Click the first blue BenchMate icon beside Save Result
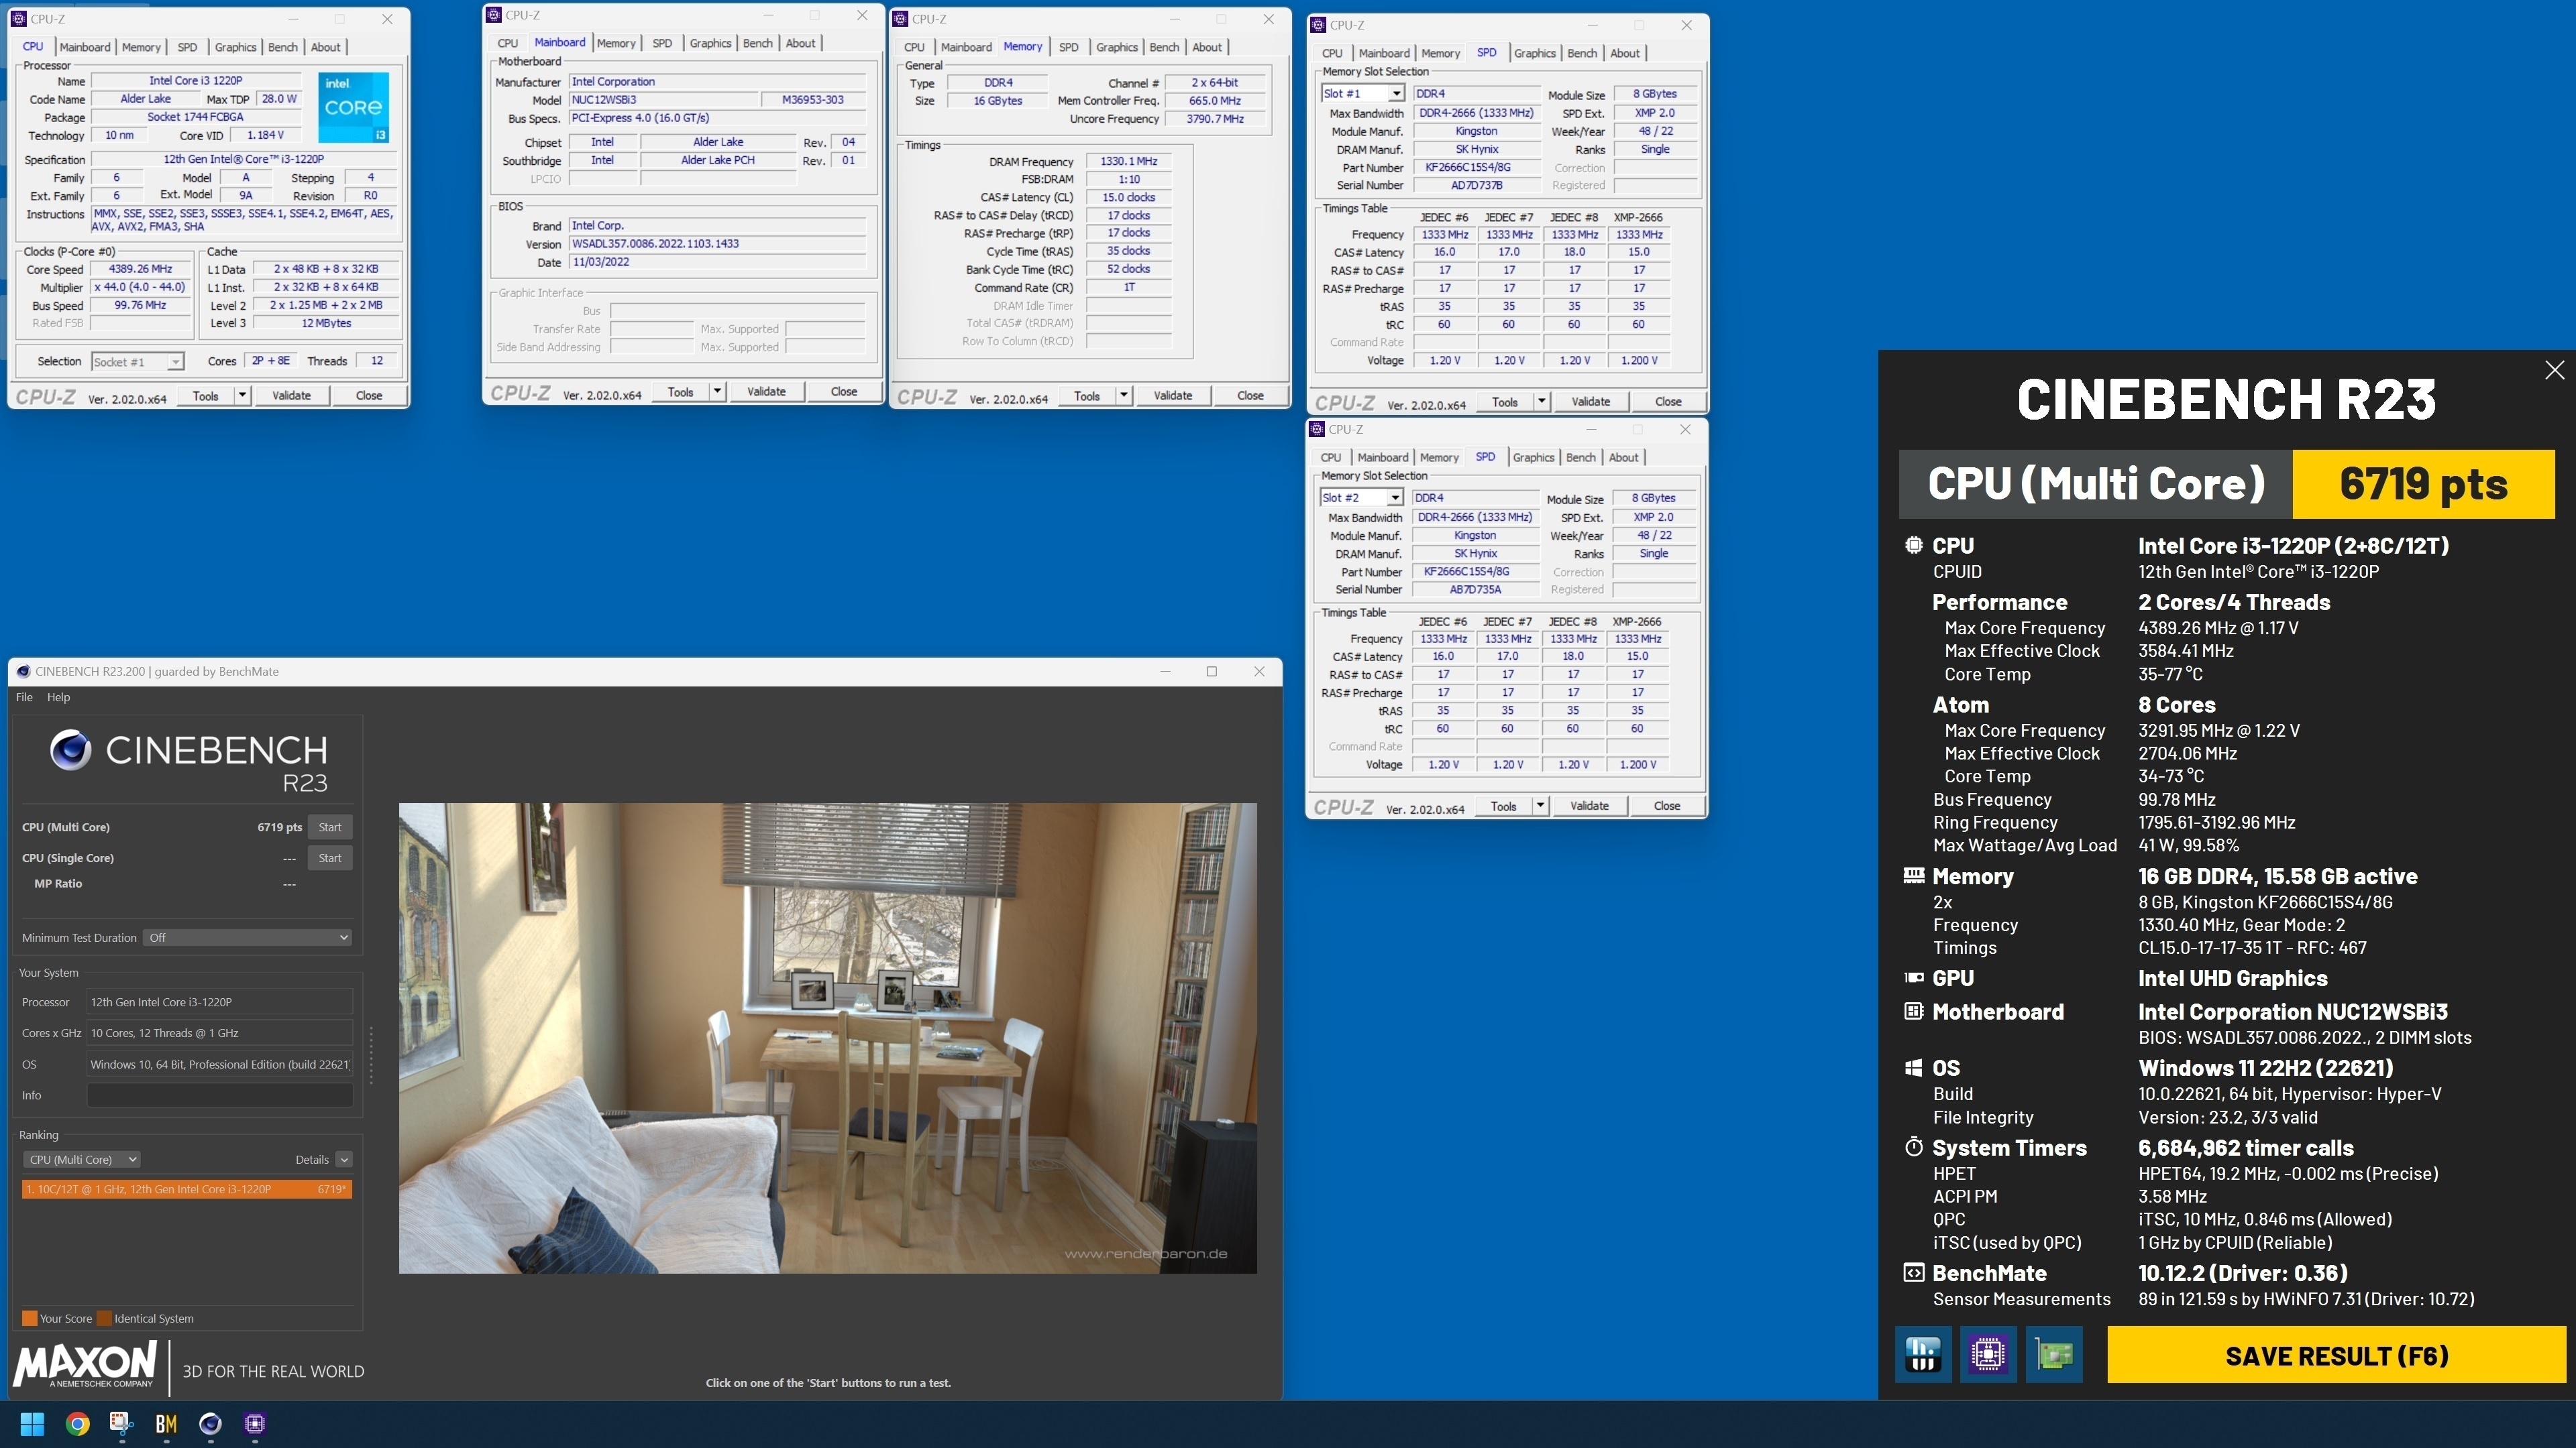2576x1448 pixels. tap(1922, 1354)
